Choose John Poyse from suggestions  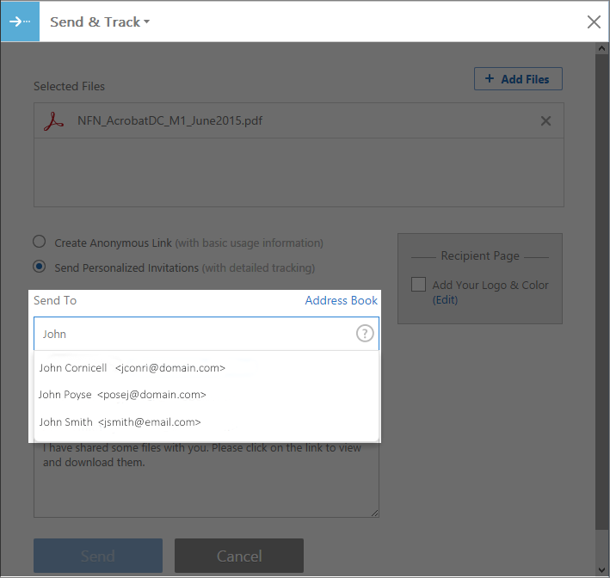coord(206,395)
